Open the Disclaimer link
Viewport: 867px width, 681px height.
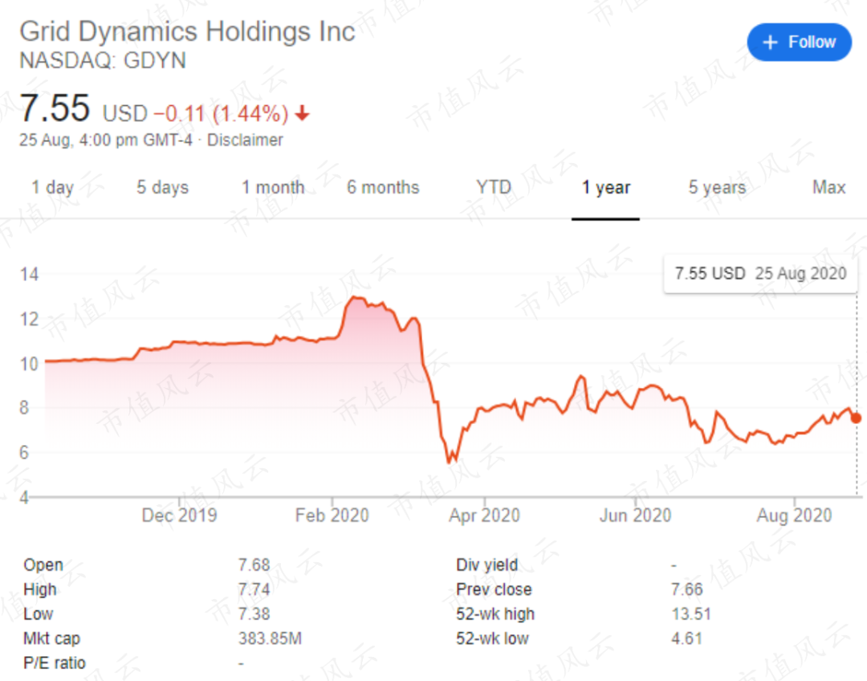[x=245, y=140]
